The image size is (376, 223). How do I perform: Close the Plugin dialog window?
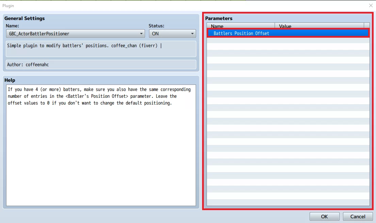coord(371,5)
